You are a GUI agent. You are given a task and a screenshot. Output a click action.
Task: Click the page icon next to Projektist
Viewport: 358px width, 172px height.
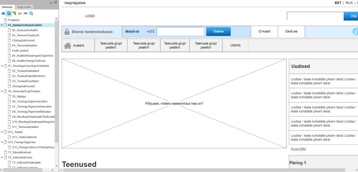6,20
